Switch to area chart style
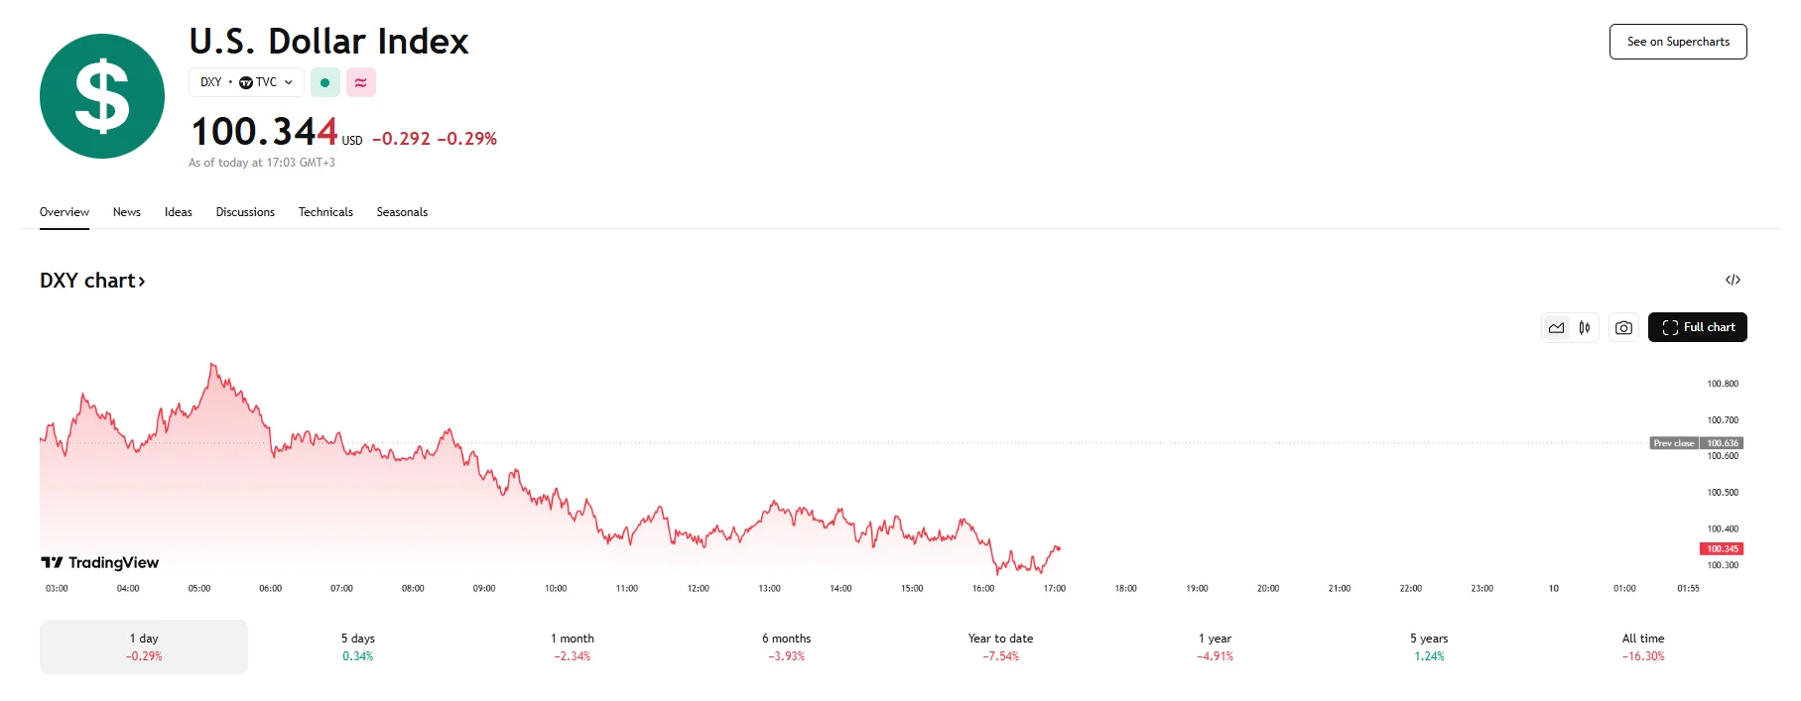The image size is (1801, 701). point(1556,327)
